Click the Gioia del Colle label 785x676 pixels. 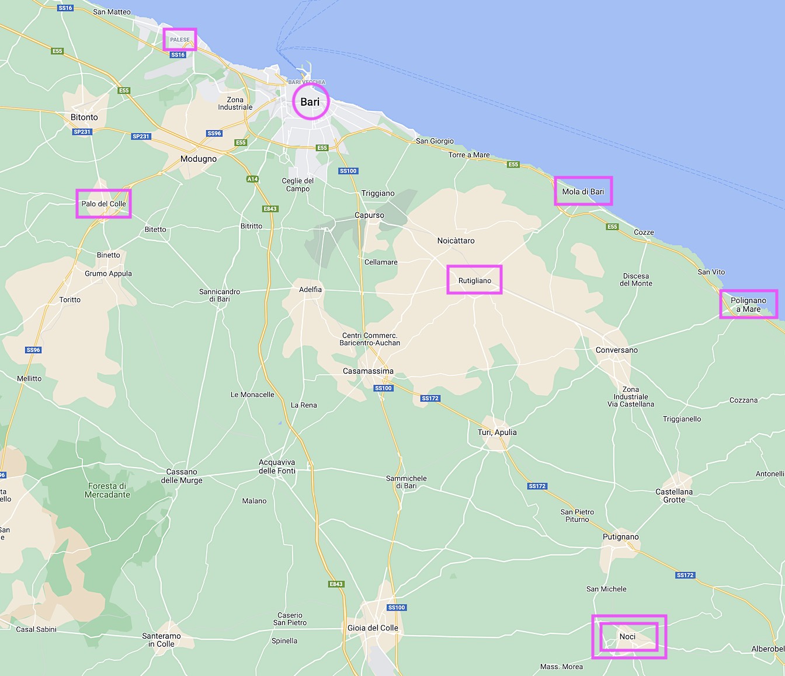click(x=373, y=628)
